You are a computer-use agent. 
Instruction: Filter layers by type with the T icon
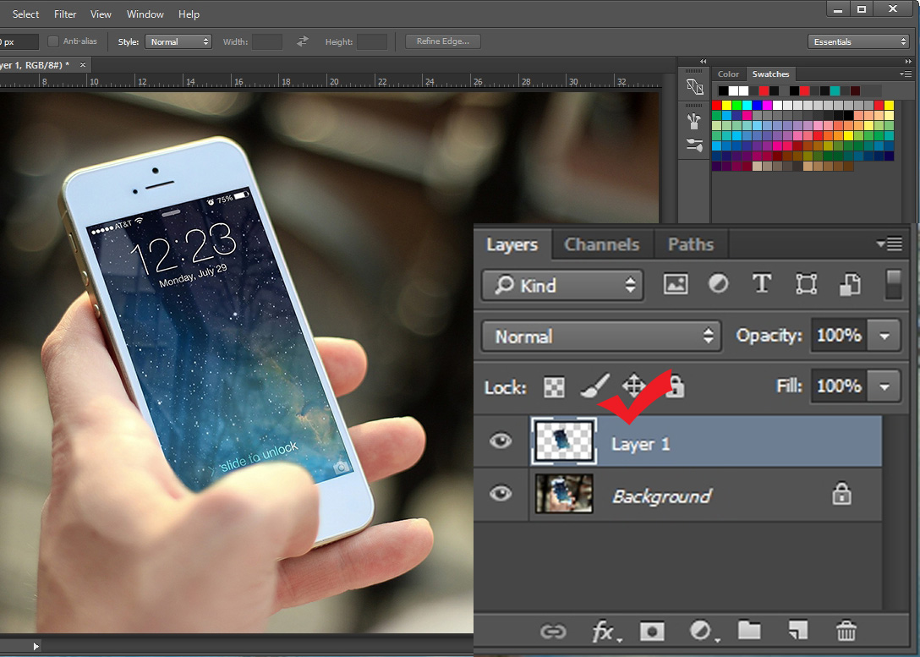(762, 285)
